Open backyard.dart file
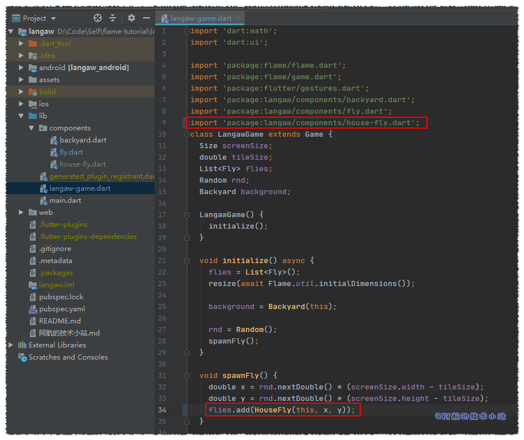Screen dimensions: 524x440 point(83,140)
